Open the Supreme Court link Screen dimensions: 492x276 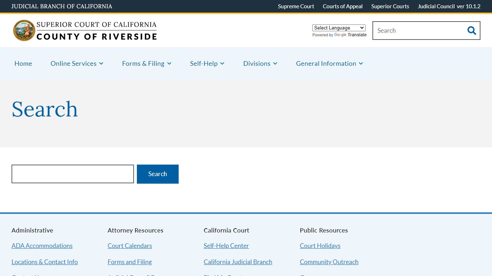click(296, 6)
